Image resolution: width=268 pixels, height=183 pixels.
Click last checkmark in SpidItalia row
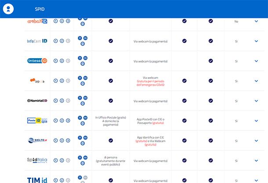click(x=211, y=160)
